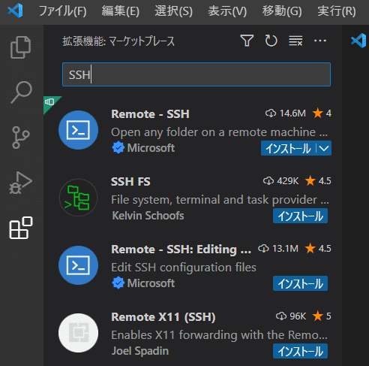Open the 表示(V) menu
This screenshot has width=369, height=366.
(227, 11)
